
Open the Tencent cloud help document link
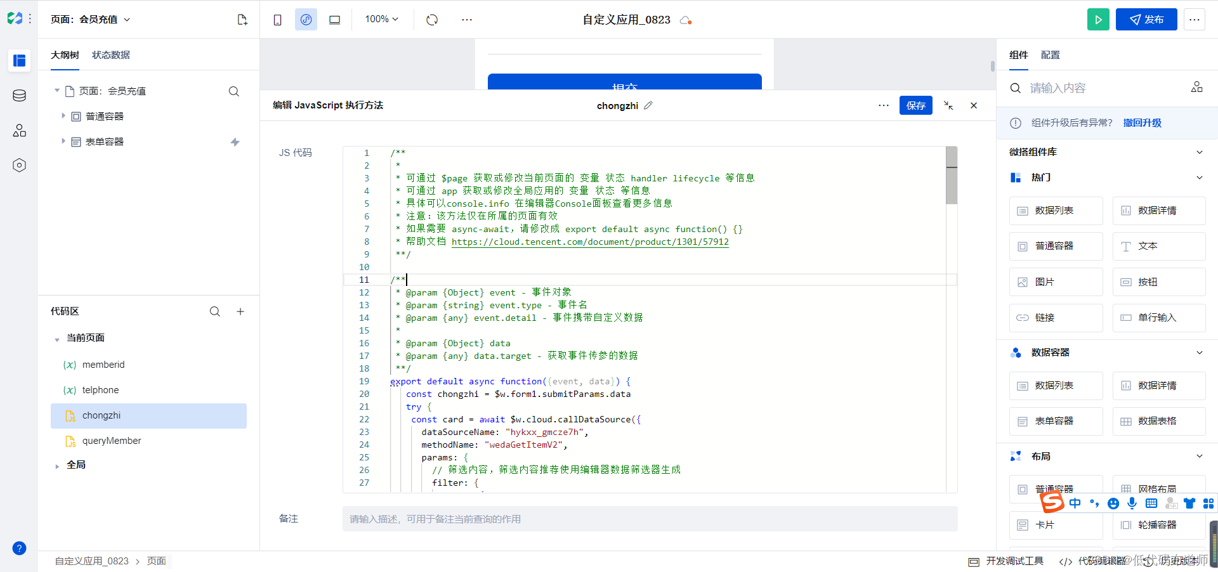tap(590, 242)
